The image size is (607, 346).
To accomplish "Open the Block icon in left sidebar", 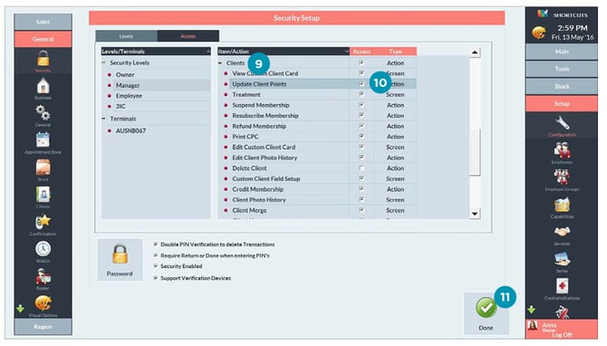I will [x=43, y=168].
